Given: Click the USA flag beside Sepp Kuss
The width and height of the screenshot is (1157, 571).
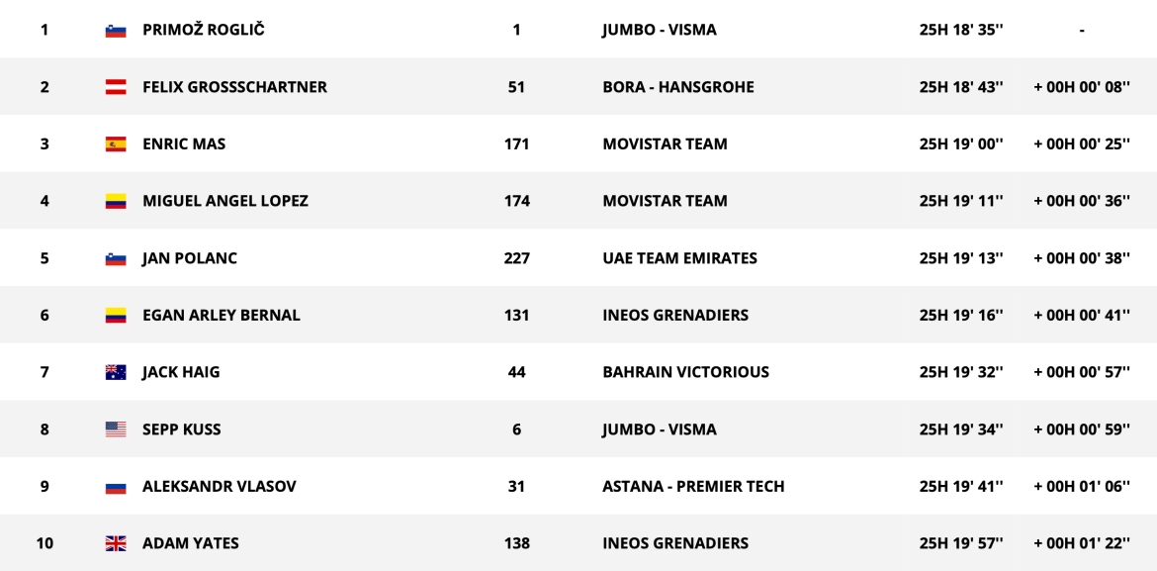Looking at the screenshot, I should [x=116, y=430].
